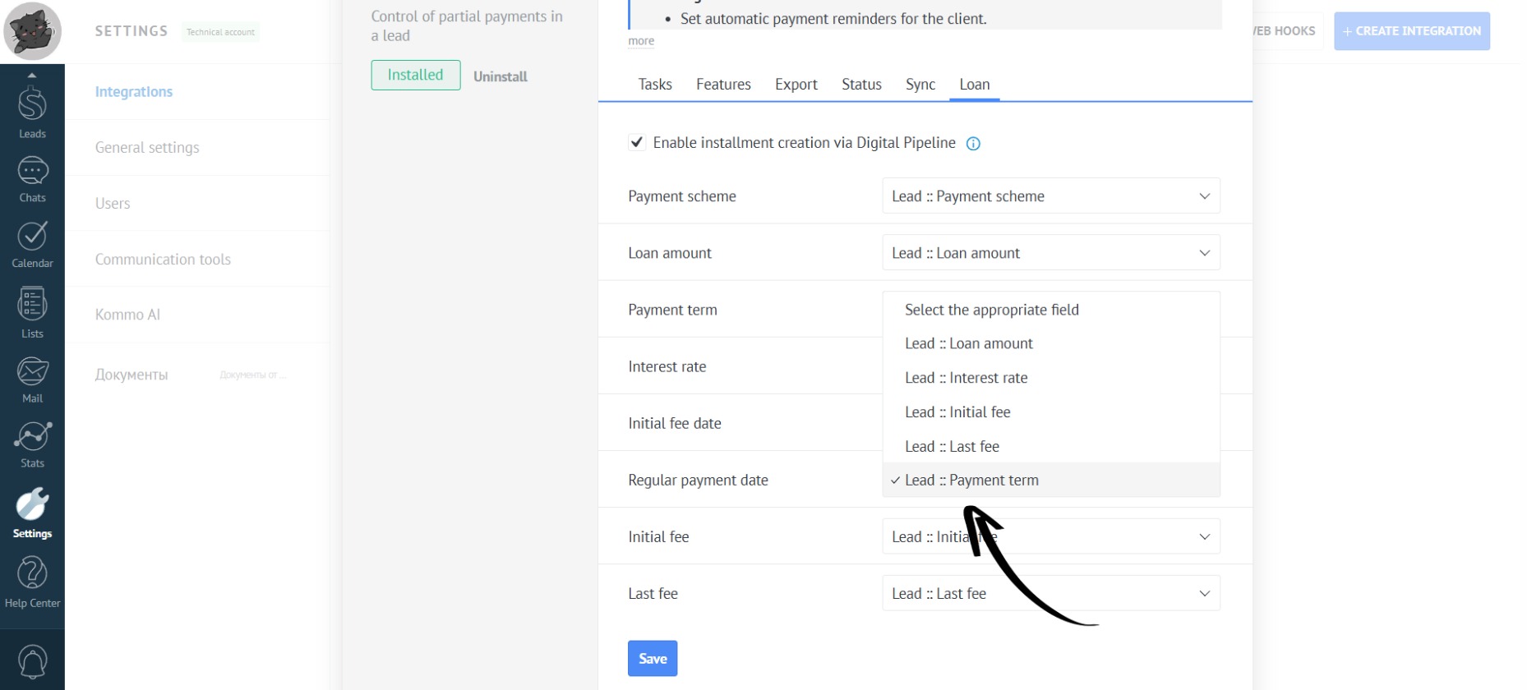
Task: Open Mail from the sidebar
Action: click(32, 379)
